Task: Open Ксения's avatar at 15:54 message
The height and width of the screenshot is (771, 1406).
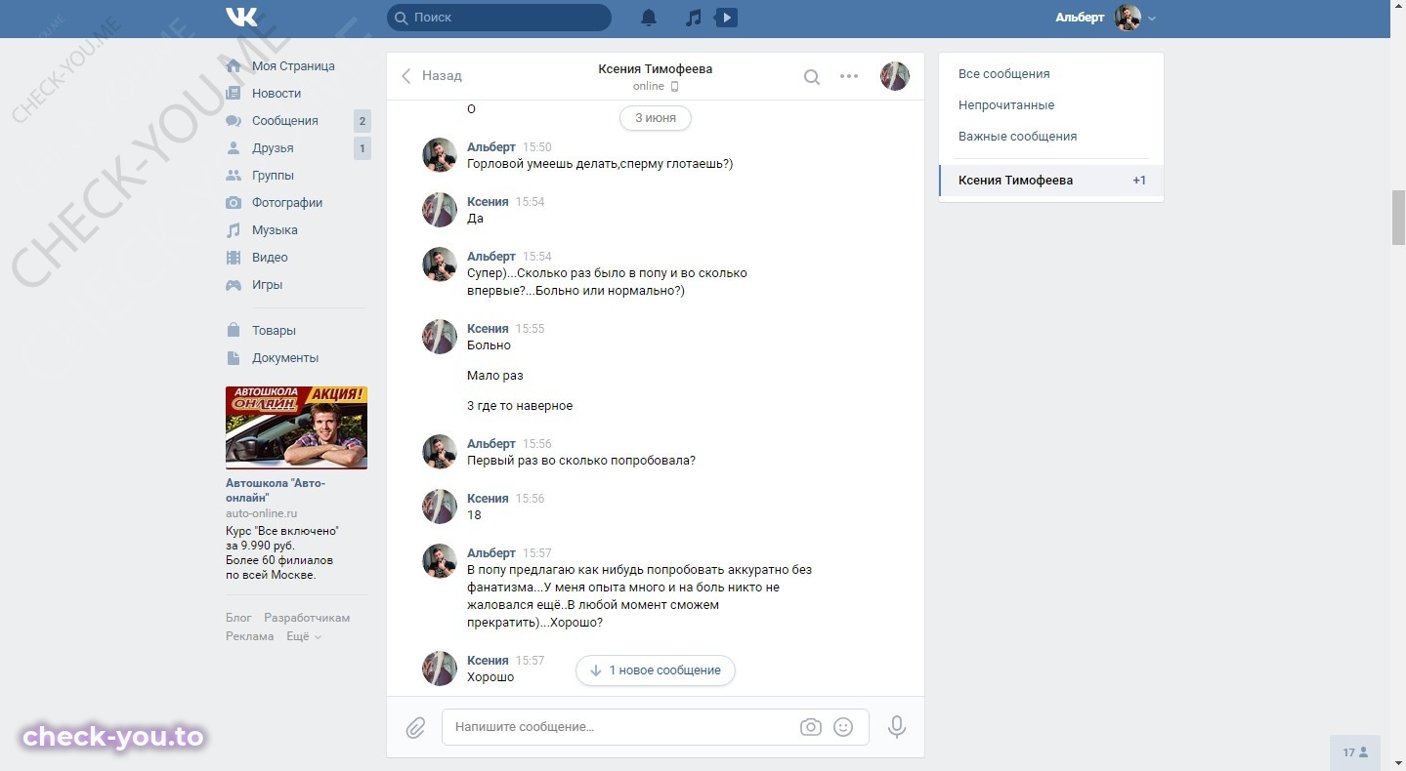Action: click(x=440, y=210)
